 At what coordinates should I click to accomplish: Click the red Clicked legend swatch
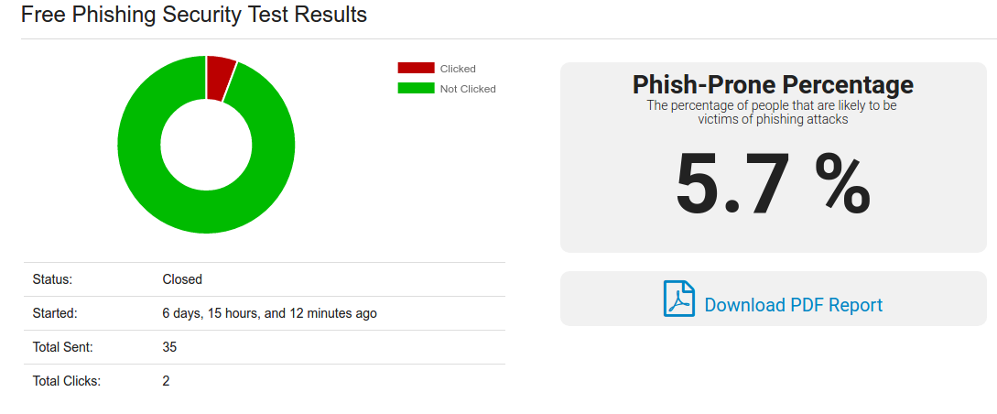(x=416, y=68)
